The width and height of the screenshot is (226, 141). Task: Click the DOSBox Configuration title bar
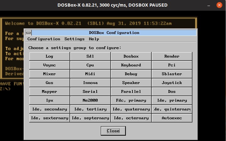[x=114, y=33]
